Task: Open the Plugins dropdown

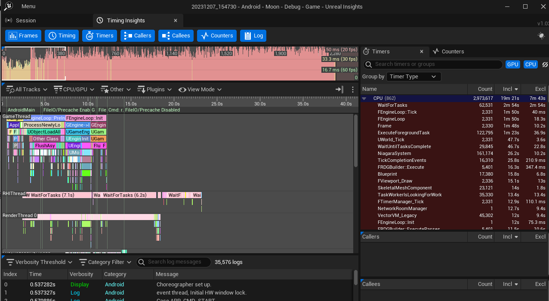Action: pos(154,89)
